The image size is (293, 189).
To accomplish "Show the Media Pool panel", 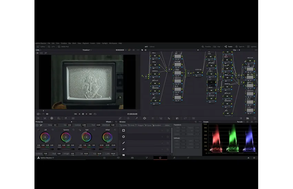I will point(63,46).
